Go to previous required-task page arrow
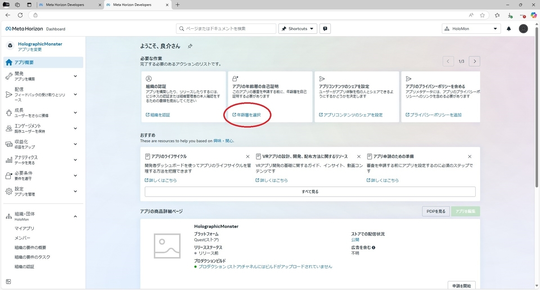The width and height of the screenshot is (540, 290). coord(448,61)
